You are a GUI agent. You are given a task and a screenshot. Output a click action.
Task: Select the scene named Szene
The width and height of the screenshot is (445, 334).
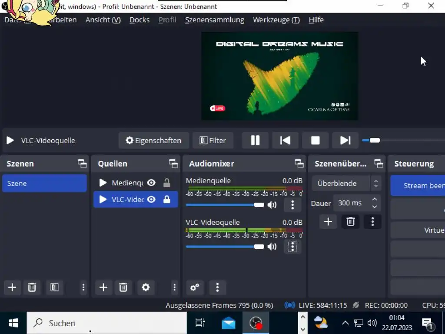(x=45, y=183)
